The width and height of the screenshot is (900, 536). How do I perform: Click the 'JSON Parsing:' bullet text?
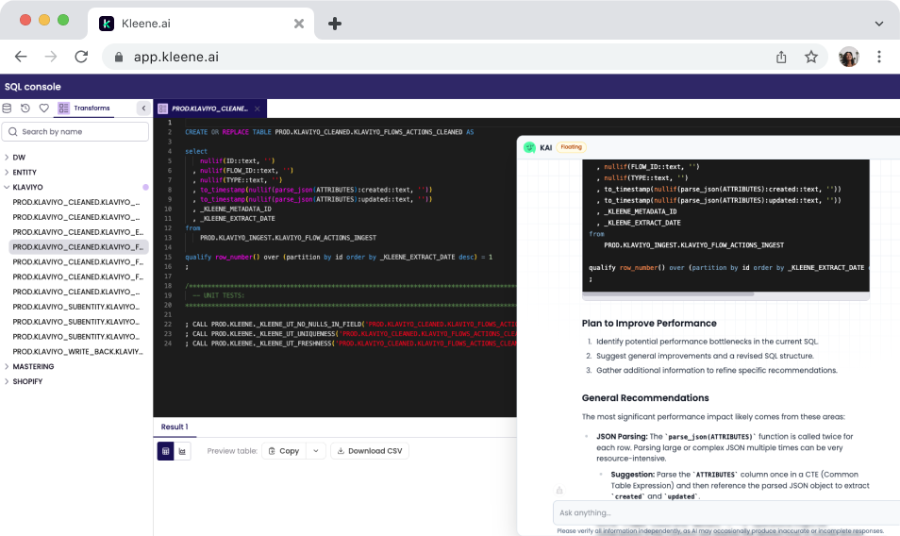(622, 436)
